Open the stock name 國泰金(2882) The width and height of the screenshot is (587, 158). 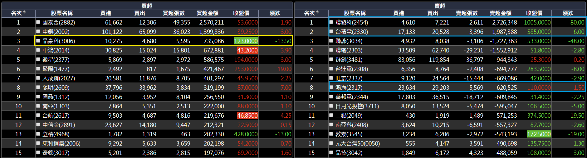pos(59,22)
